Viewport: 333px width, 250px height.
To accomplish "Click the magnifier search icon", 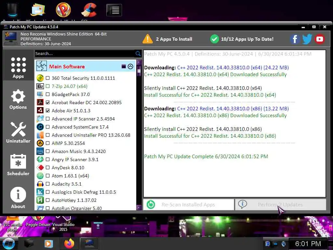I will [138, 54].
